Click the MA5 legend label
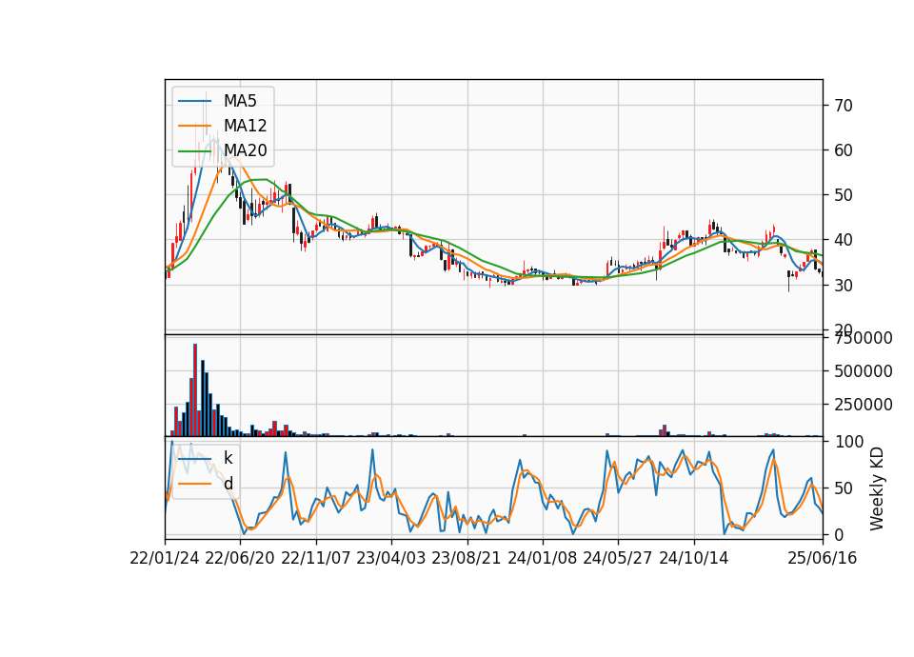 (240, 101)
